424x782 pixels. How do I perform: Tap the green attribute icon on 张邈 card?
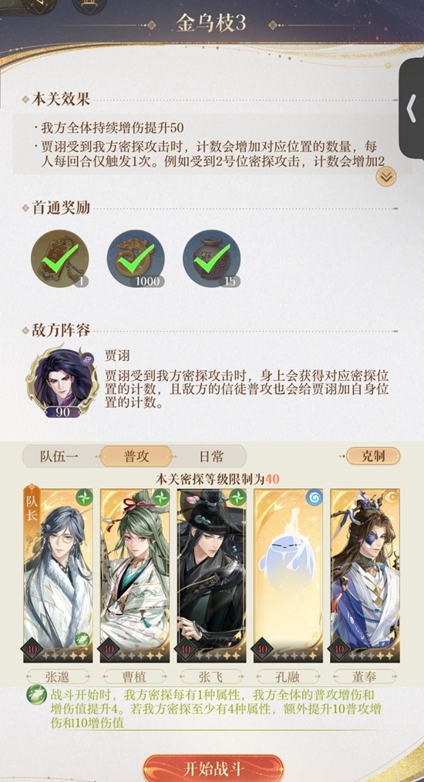pos(84,497)
